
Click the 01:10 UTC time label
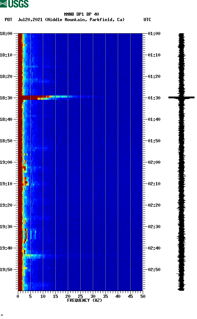154,55
